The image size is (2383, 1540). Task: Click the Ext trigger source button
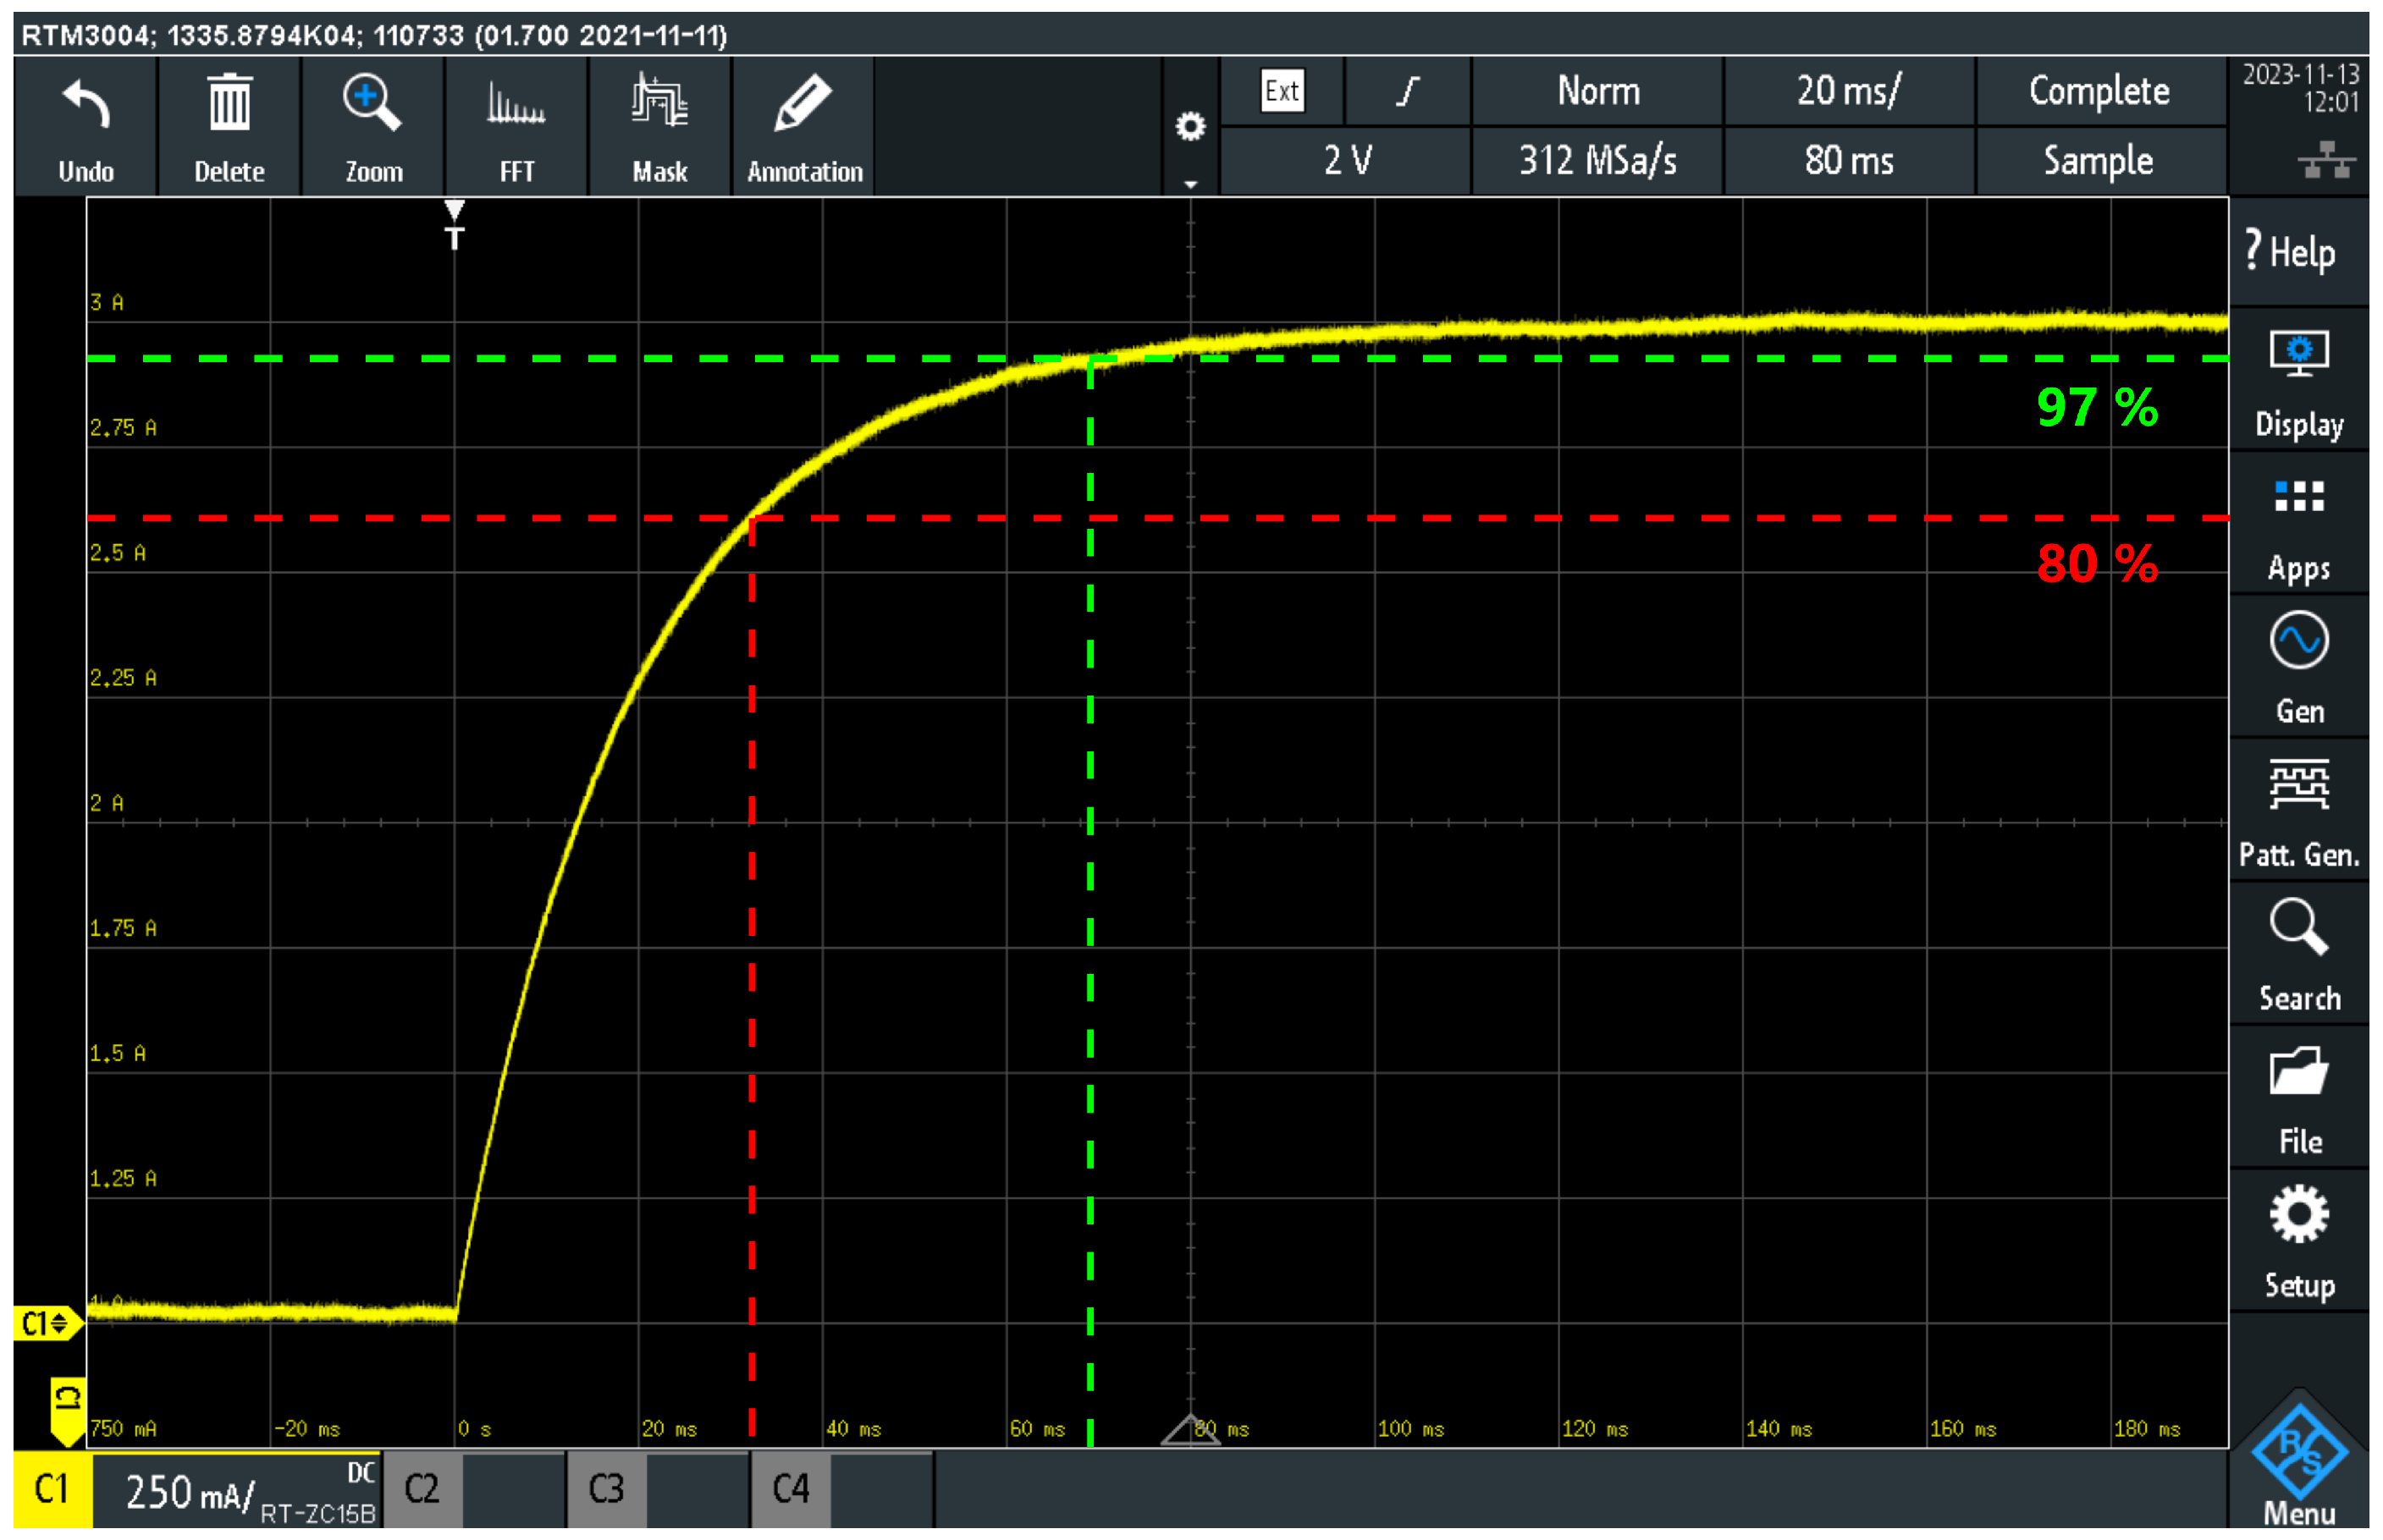tap(1282, 91)
